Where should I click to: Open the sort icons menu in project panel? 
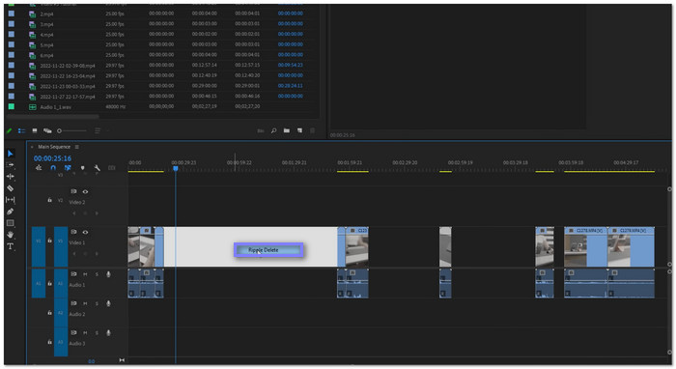(98, 130)
